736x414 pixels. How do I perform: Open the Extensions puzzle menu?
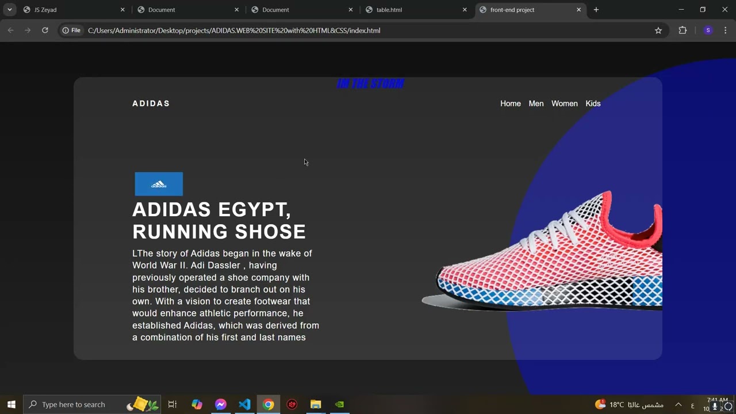(683, 30)
